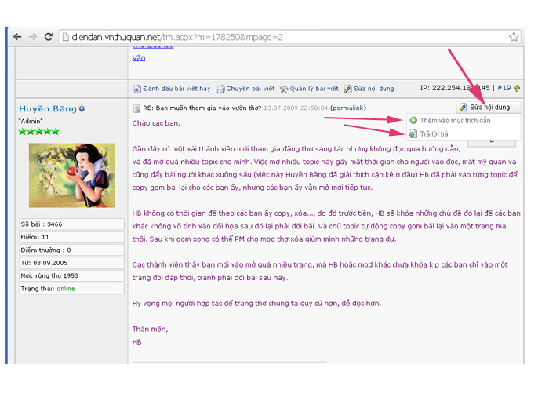This screenshot has height=412, width=549.
Task: Open the Văn link
Action: (x=139, y=58)
